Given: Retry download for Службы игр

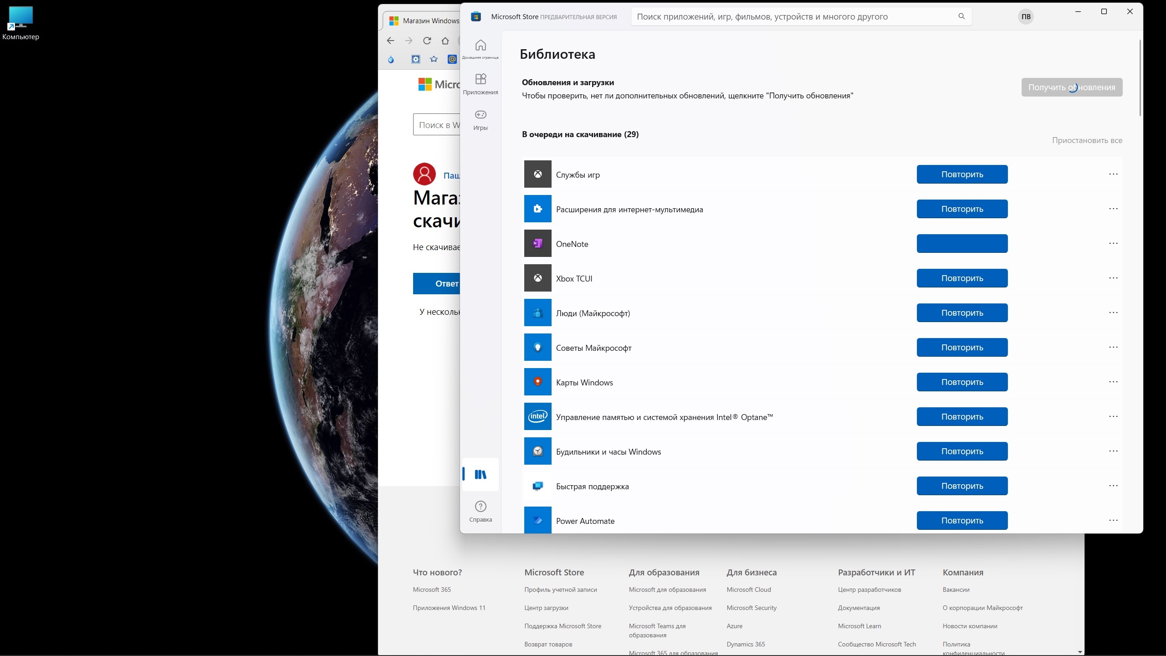Looking at the screenshot, I should click(x=962, y=174).
